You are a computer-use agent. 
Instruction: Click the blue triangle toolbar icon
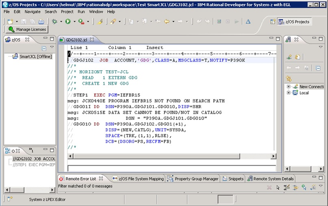tap(248, 22)
